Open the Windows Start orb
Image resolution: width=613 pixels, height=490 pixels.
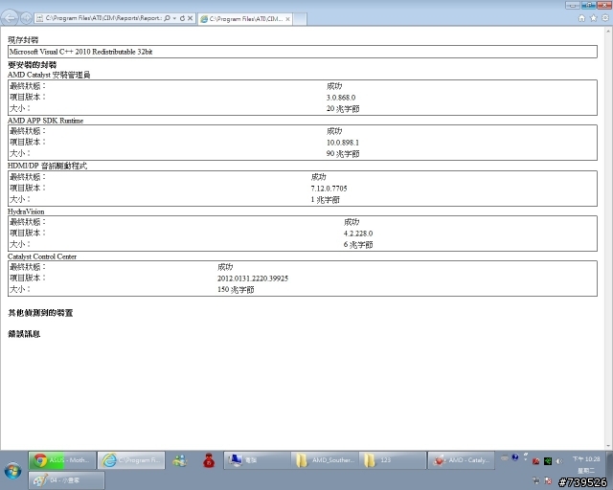[12, 471]
